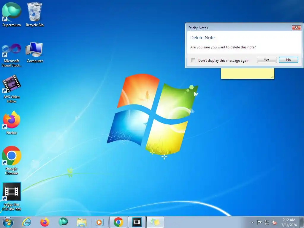Select the Vegas Pro 13.0 desktop shortcut
The image size is (304, 228).
tap(12, 197)
